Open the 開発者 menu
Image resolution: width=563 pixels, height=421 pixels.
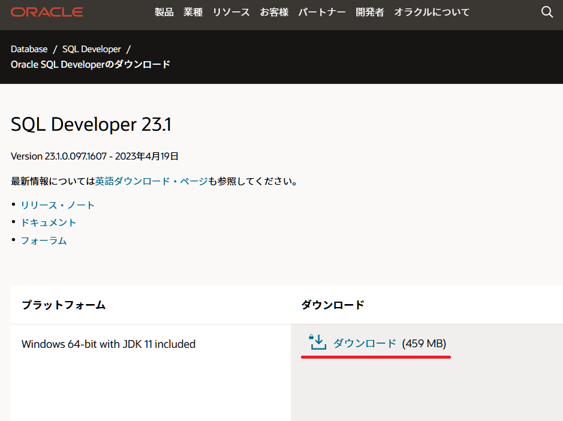click(370, 12)
